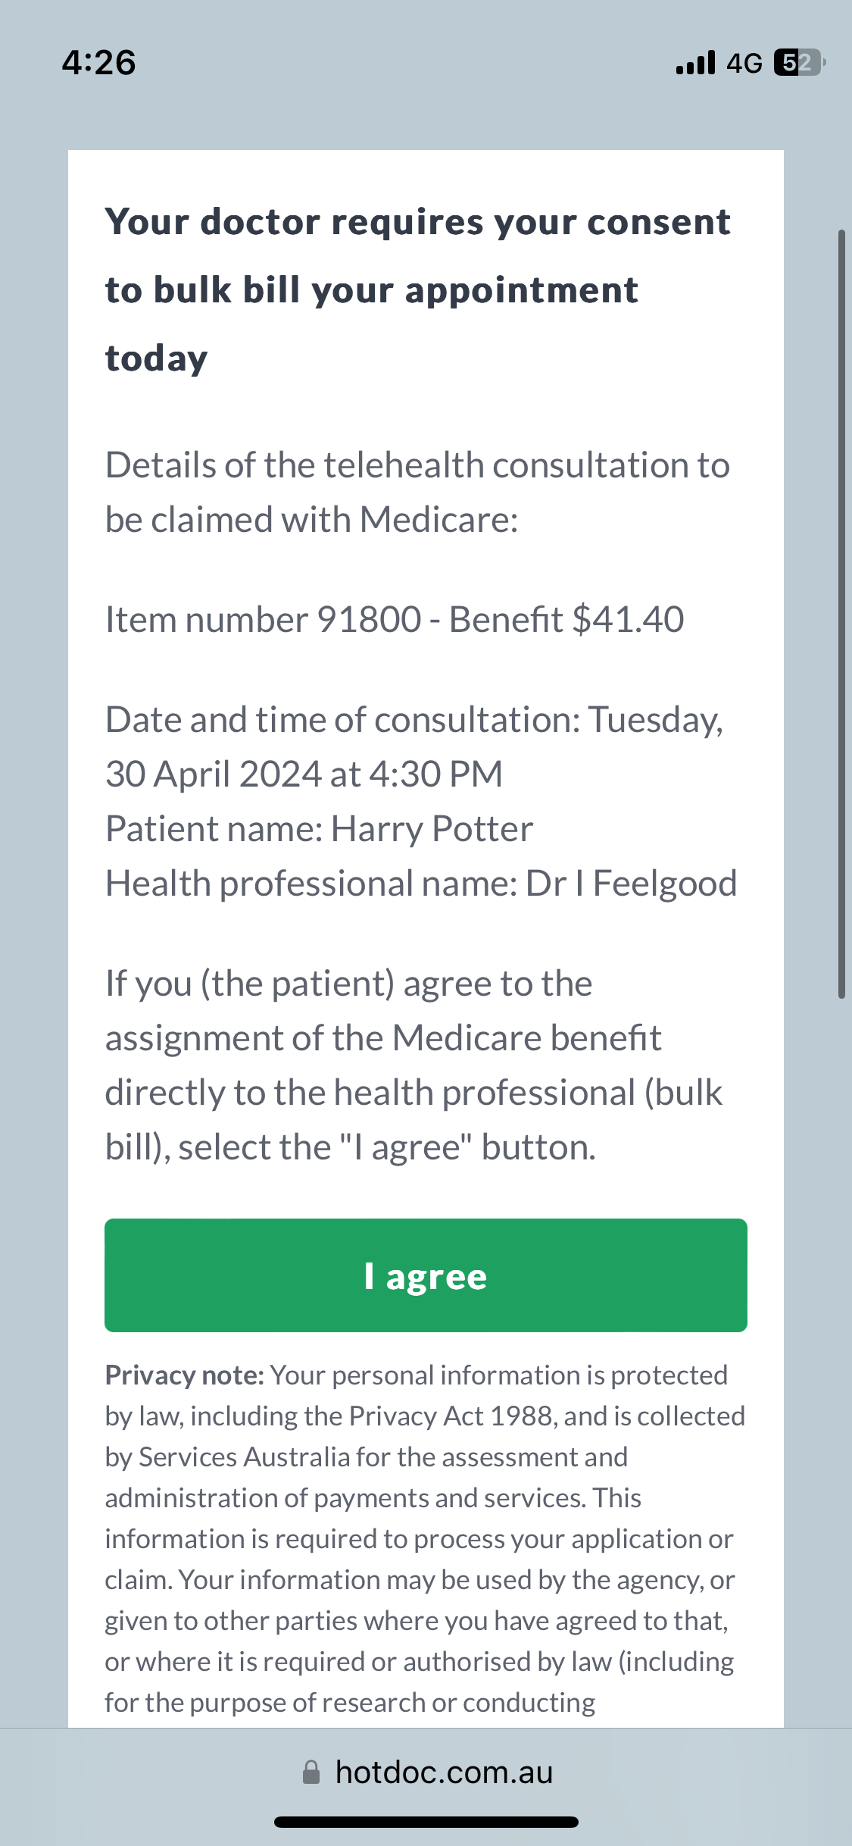This screenshot has height=1846, width=852.
Task: Tap the bold Privacy note label
Action: (x=184, y=1375)
